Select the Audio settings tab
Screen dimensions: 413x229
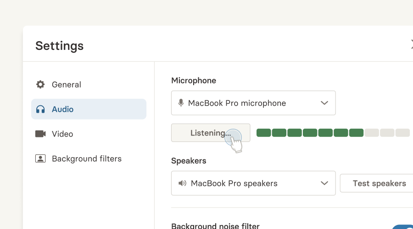[x=89, y=109]
